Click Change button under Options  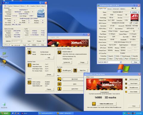(x=49, y=89)
